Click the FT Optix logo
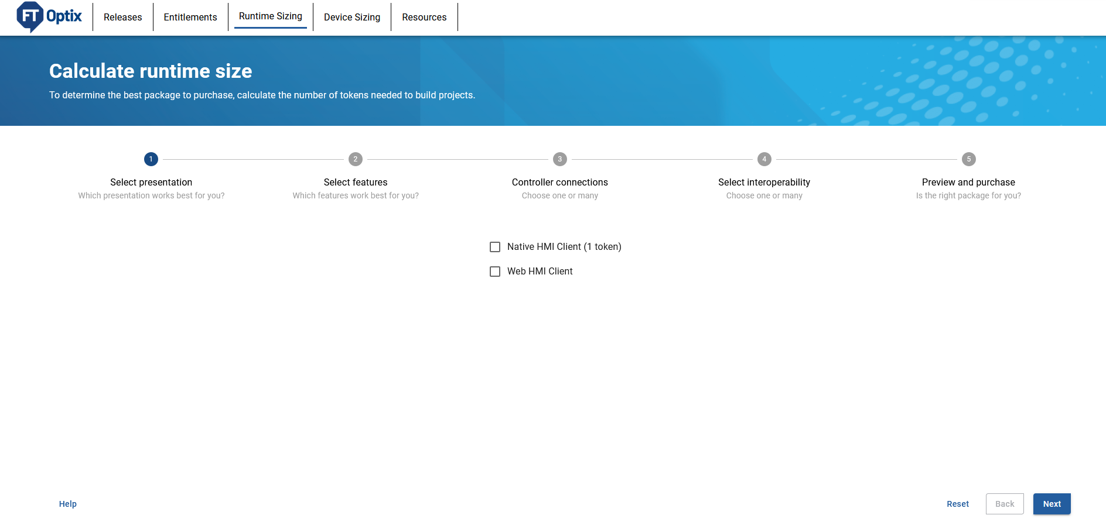 click(49, 16)
